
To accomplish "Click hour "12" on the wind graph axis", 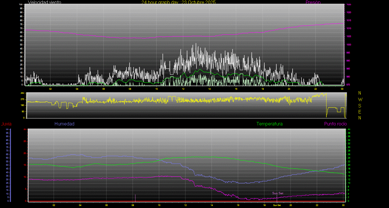I will point(183,89).
